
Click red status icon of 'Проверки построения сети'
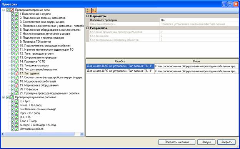click(x=12, y=10)
